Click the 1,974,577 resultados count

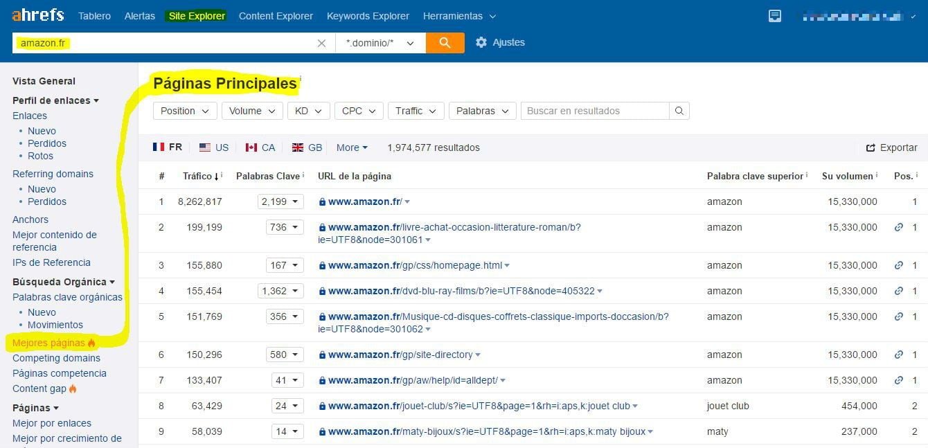434,147
